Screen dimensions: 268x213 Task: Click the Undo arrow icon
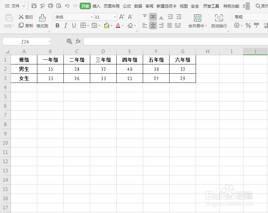click(x=67, y=6)
